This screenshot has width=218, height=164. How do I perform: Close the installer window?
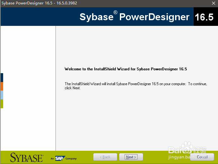[x=213, y=3]
